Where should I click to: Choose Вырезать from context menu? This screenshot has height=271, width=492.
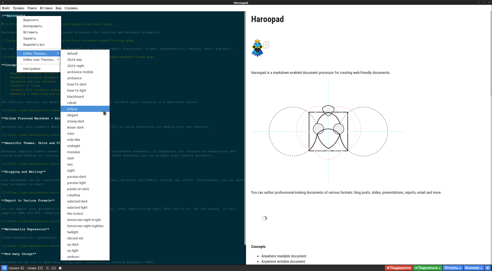(x=39, y=20)
